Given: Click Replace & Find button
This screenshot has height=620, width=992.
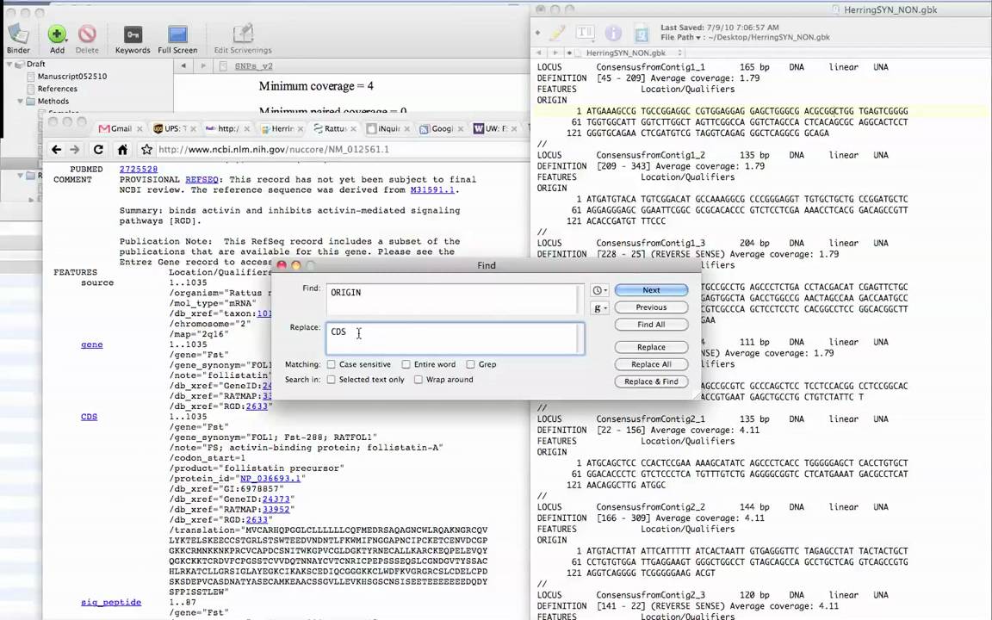Looking at the screenshot, I should (651, 381).
